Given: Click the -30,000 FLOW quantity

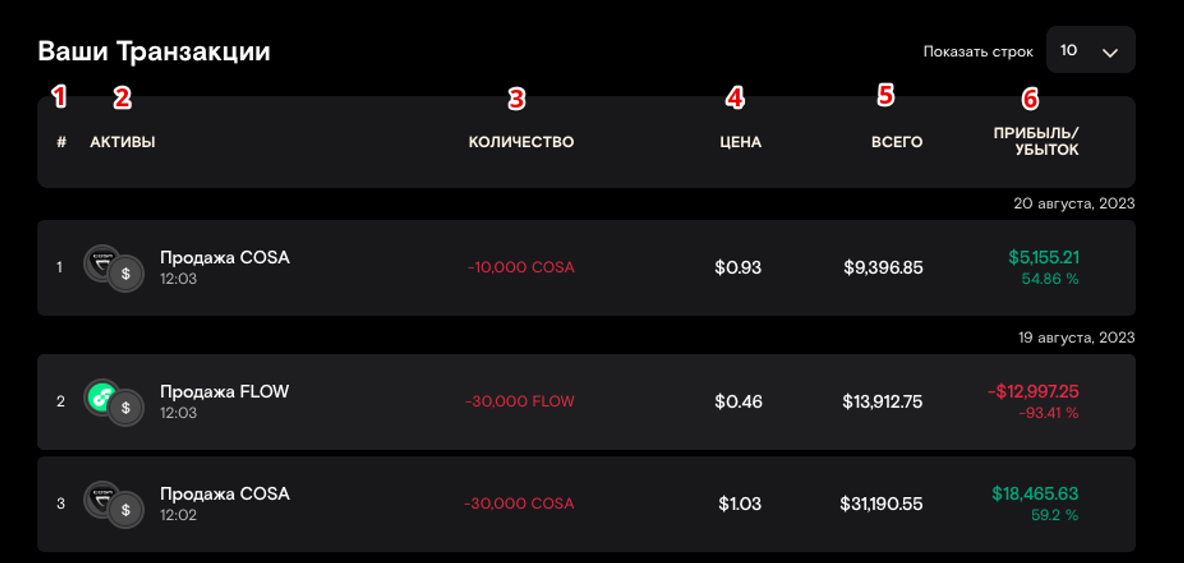Looking at the screenshot, I should [x=520, y=401].
